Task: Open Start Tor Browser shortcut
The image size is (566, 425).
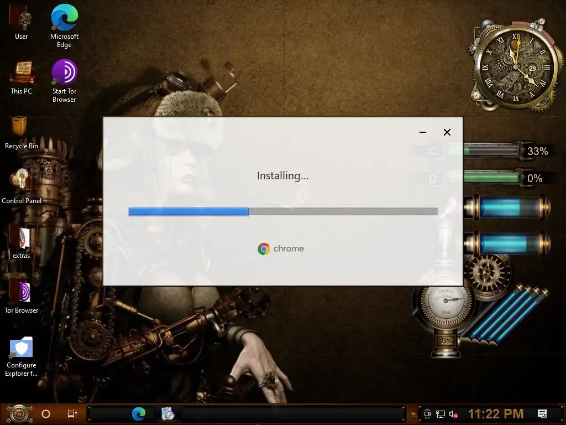Action: click(64, 81)
